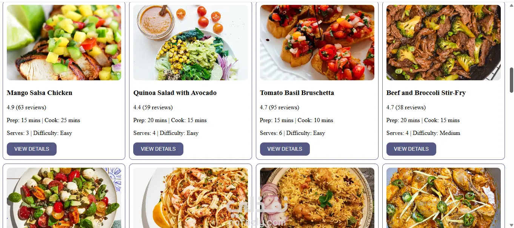Select the Quinoa Salad with Avocado heading
This screenshot has height=228, width=514.
click(175, 93)
